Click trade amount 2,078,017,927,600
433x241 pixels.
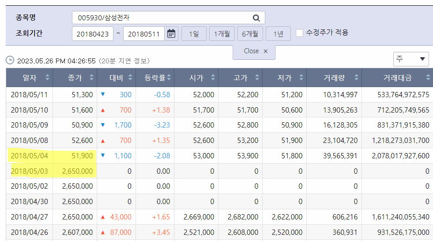(400, 156)
